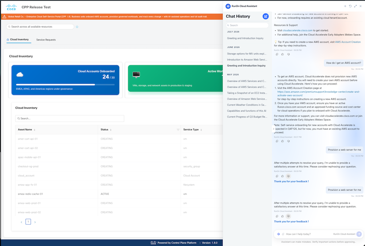The width and height of the screenshot is (365, 246).
Task: Click the Cloud Accounts Onboarded card
Action: pos(65,80)
